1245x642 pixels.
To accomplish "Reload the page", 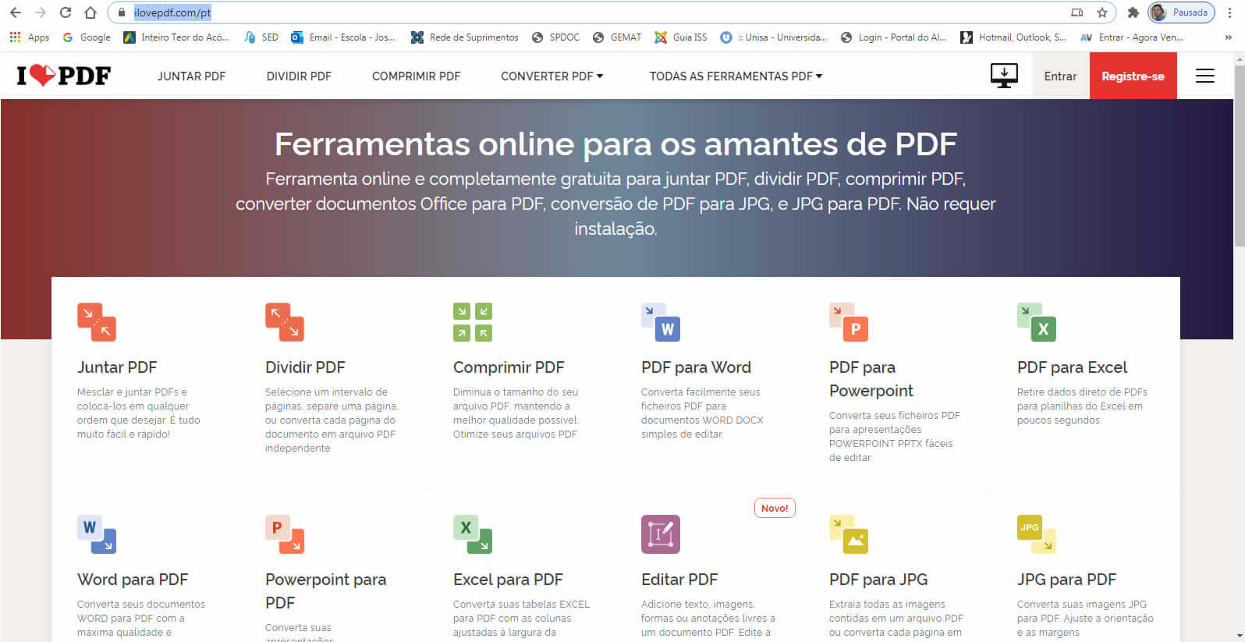I will coord(66,12).
